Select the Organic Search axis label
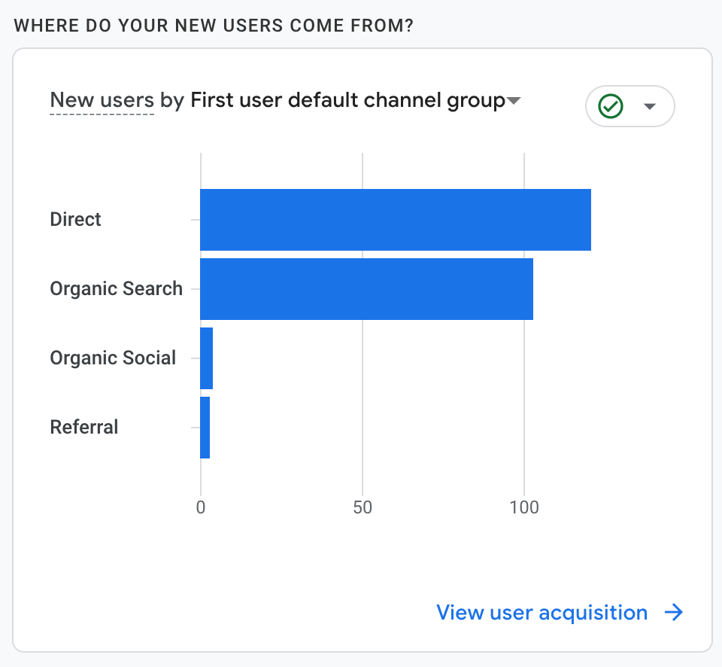Image resolution: width=722 pixels, height=667 pixels. [x=116, y=289]
